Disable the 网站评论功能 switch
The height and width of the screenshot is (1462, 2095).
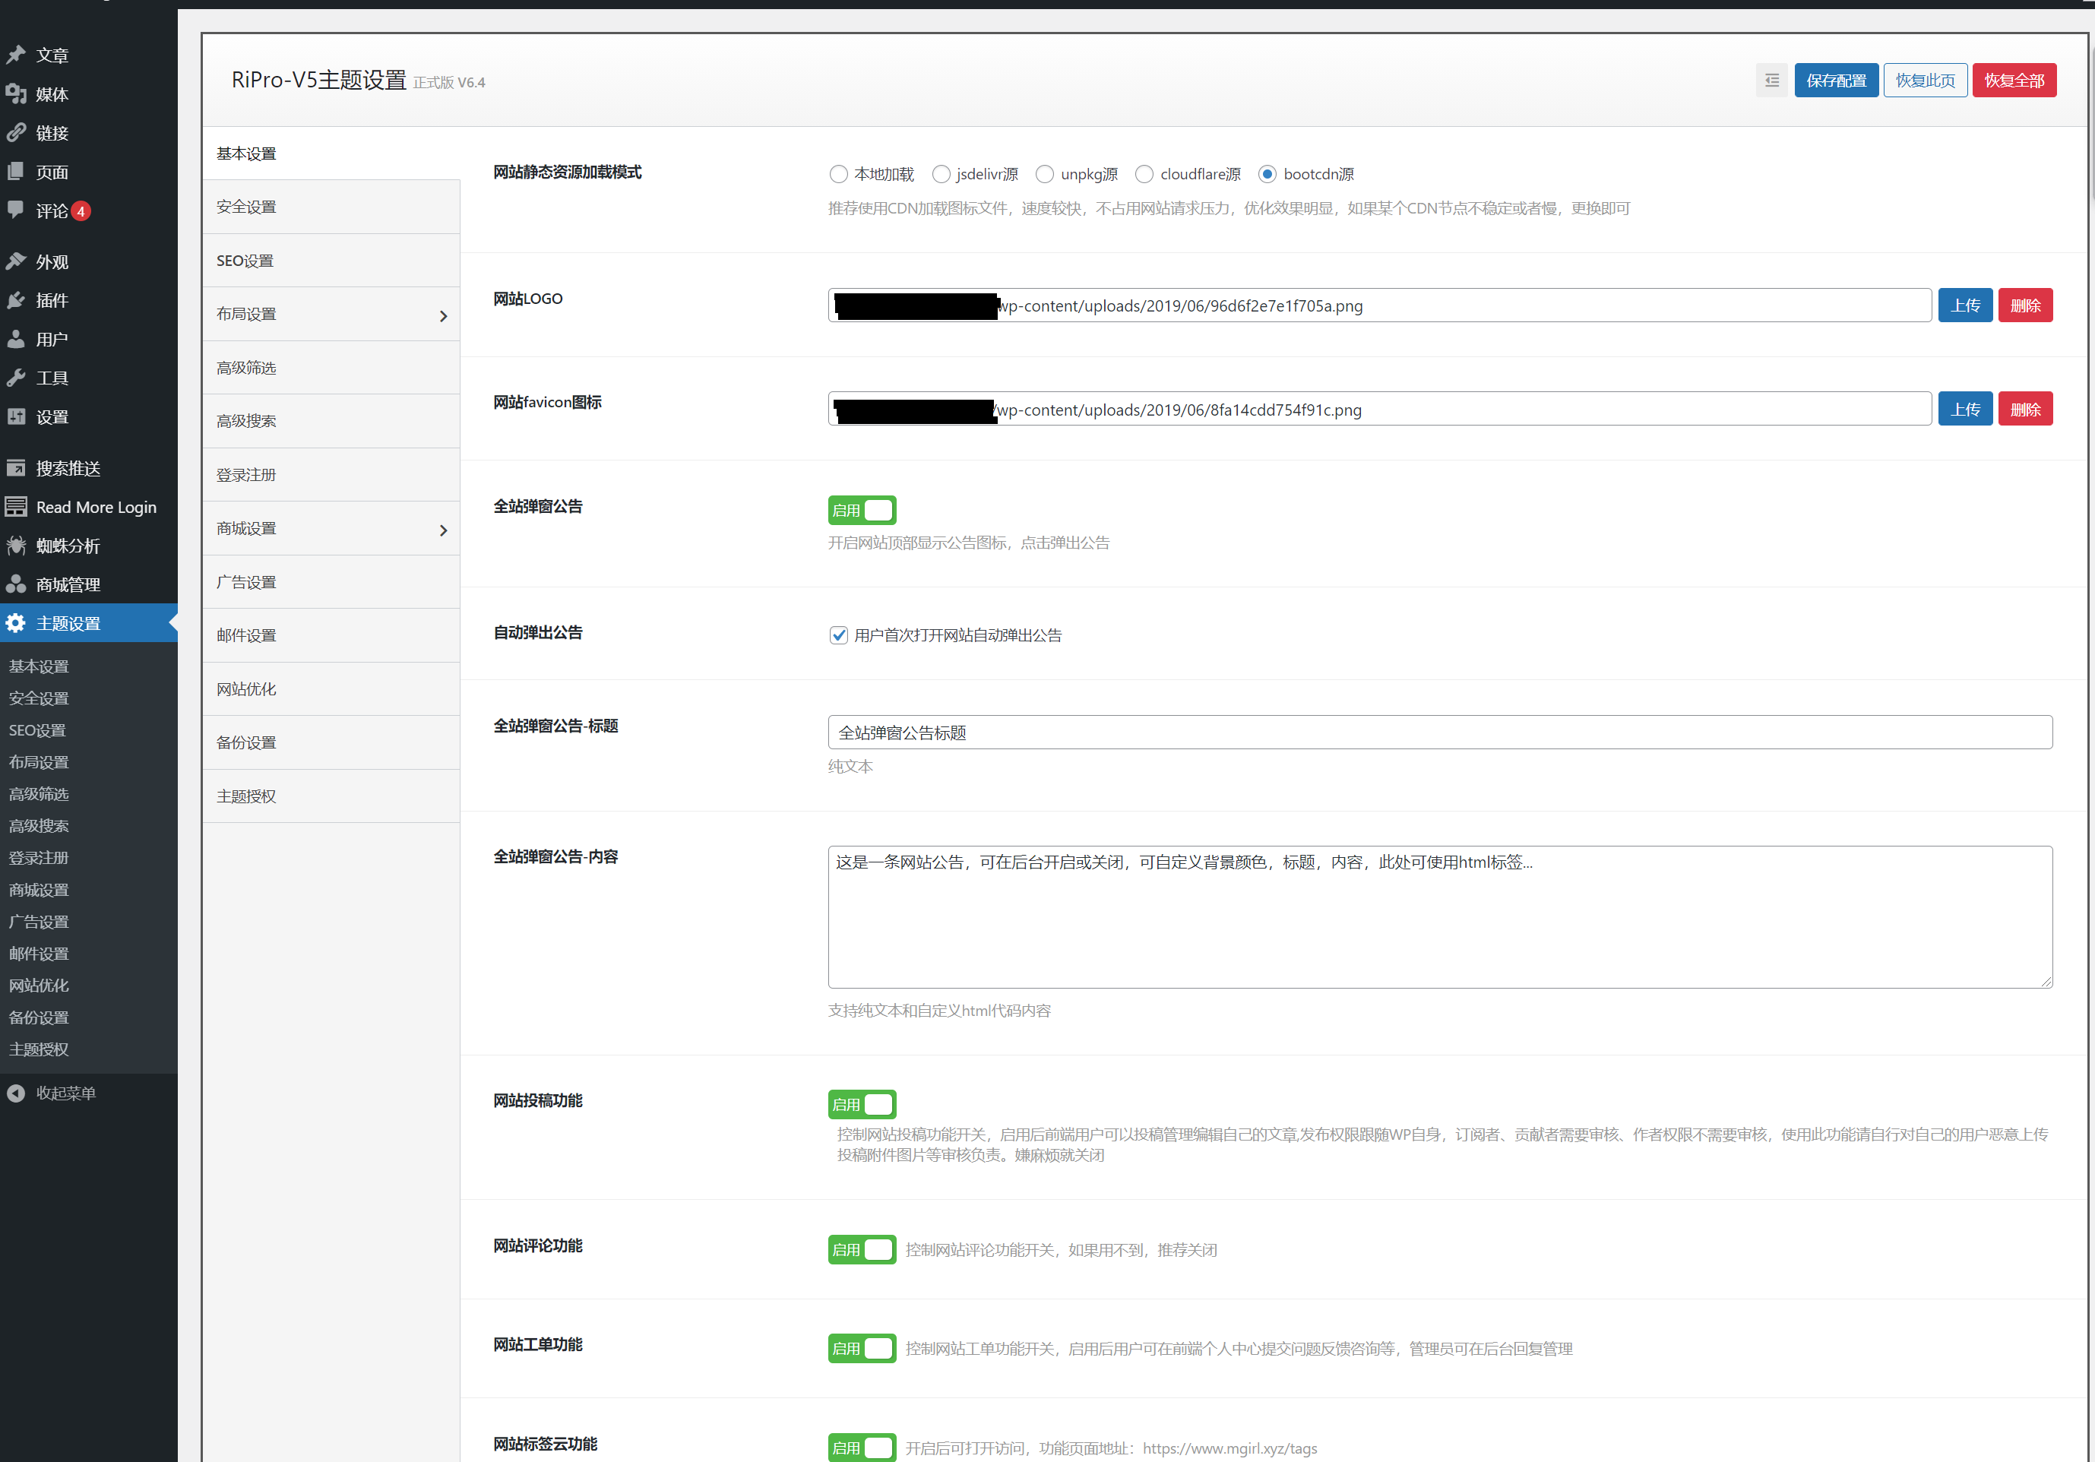(x=862, y=1249)
